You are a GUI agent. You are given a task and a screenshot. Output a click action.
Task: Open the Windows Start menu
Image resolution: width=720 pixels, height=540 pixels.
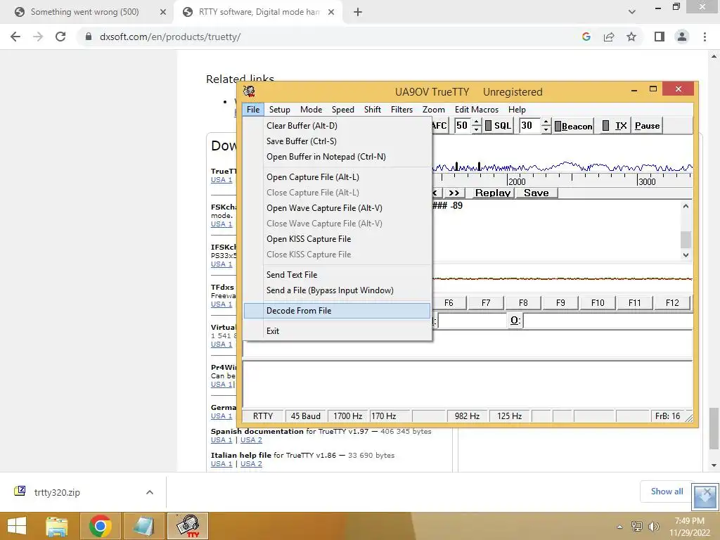[x=17, y=526]
